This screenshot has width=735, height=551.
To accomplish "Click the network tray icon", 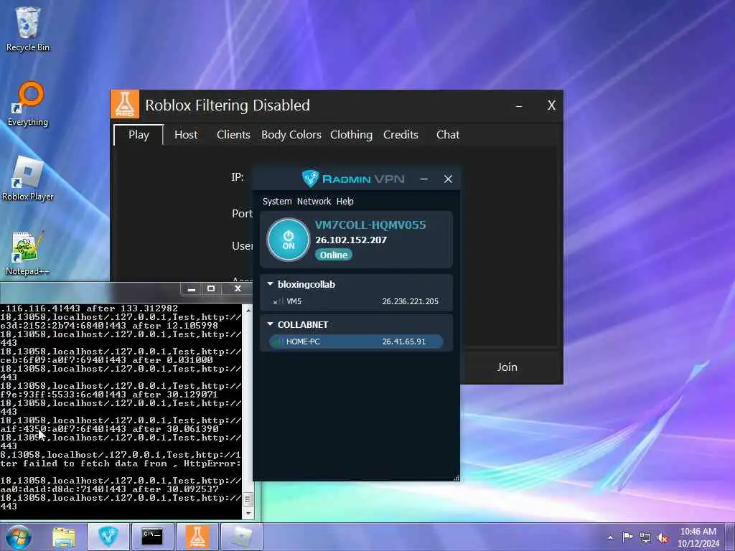I will click(645, 537).
